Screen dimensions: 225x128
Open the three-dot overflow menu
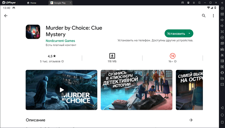pos(213,16)
